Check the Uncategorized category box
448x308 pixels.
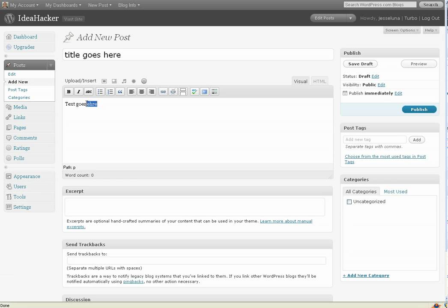click(349, 202)
